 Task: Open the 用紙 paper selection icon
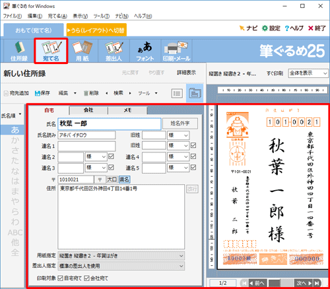pos(82,51)
